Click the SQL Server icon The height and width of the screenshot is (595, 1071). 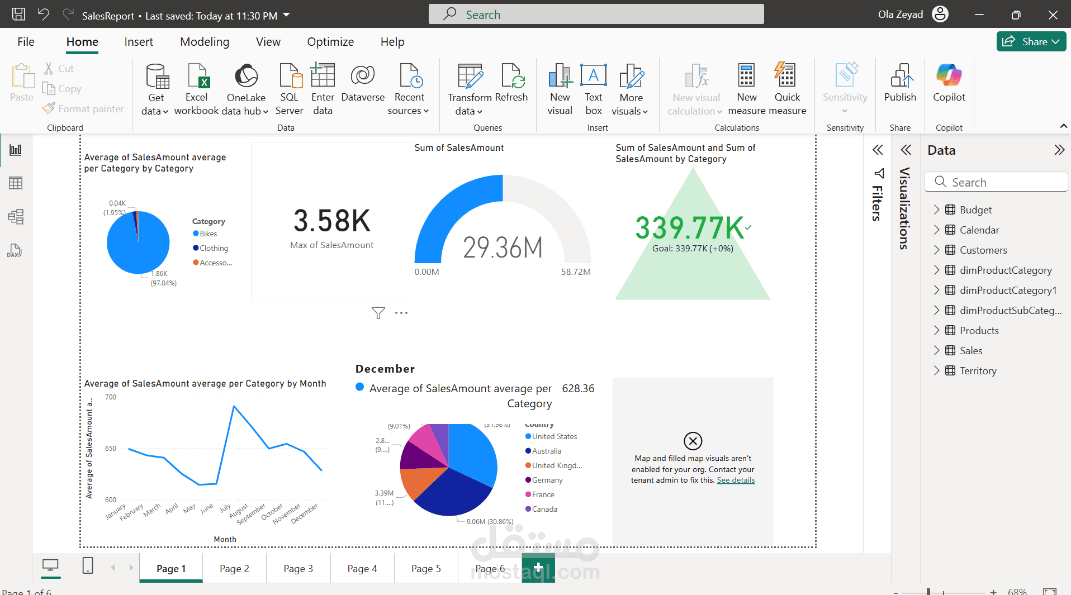click(x=290, y=77)
